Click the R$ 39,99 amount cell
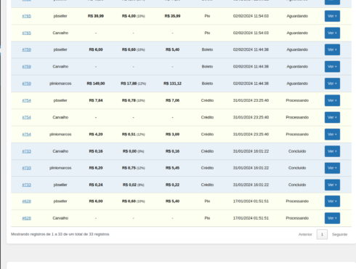Screen dimensions: 356x269 pos(96,16)
